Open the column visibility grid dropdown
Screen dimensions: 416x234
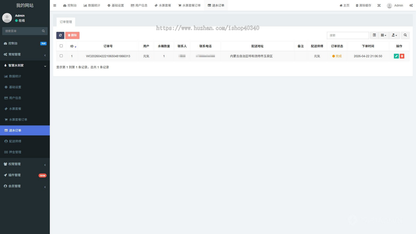coord(383,35)
